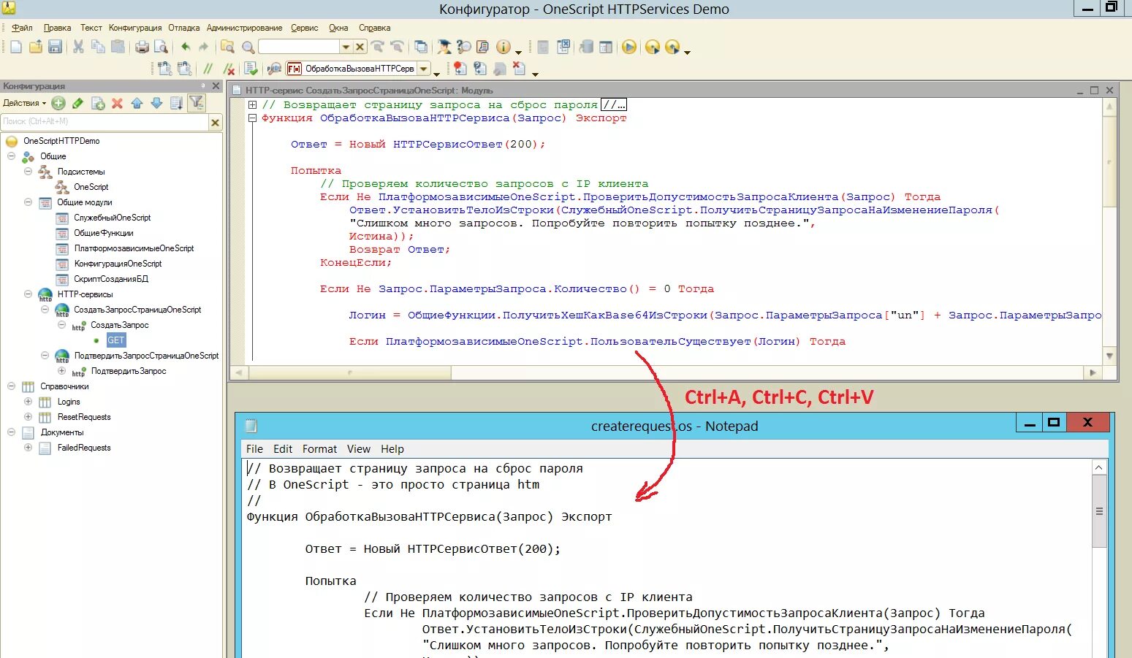1132x658 pixels.
Task: Clear the toolbar search box with X
Action: (x=360, y=47)
